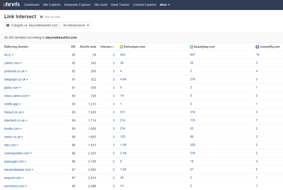Sort by Intersect column arrow
This screenshot has width=283, height=190.
pyautogui.click(x=114, y=47)
